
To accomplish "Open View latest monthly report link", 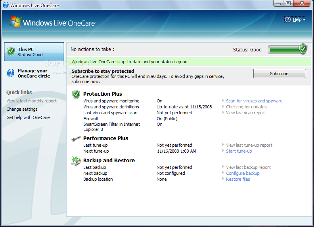I will point(31,101).
